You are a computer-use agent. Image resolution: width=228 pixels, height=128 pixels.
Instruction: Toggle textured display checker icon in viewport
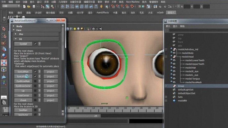71,29
